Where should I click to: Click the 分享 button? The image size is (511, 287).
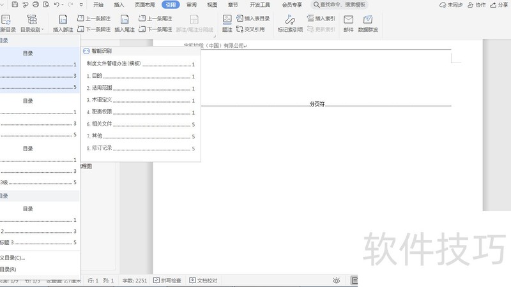[x=499, y=5]
